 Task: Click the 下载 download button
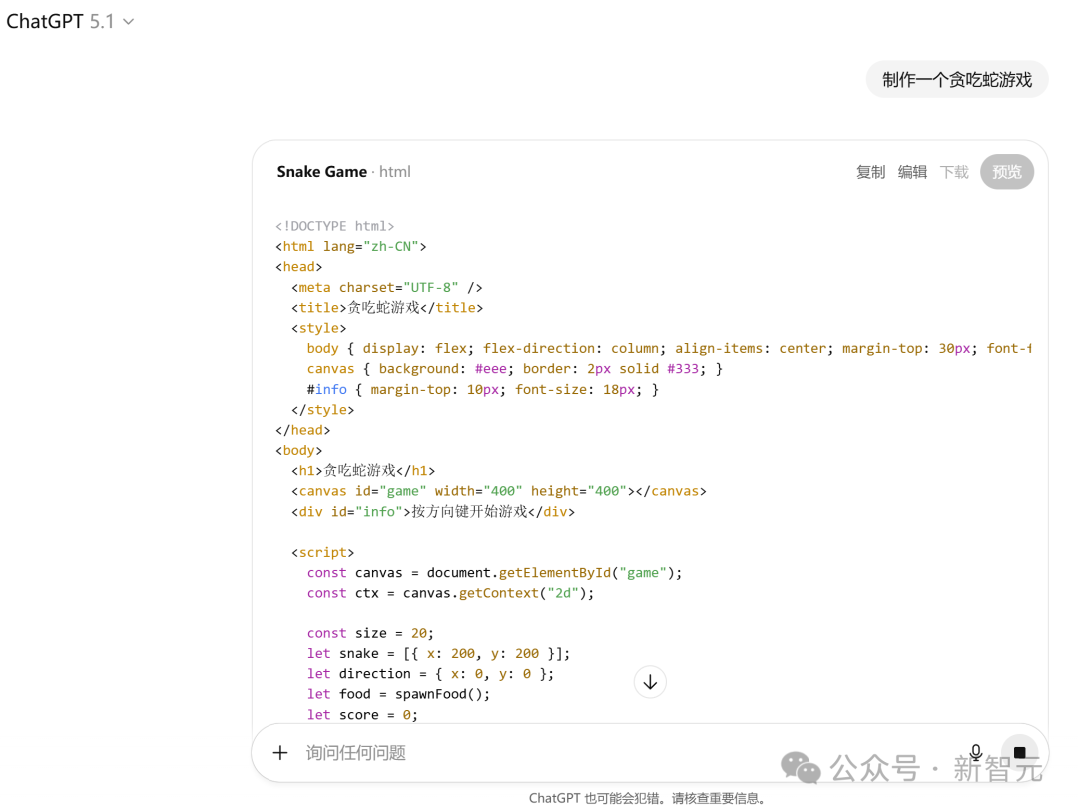[x=954, y=172]
